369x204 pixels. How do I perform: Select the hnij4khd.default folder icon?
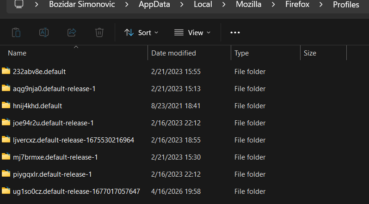pyautogui.click(x=6, y=105)
